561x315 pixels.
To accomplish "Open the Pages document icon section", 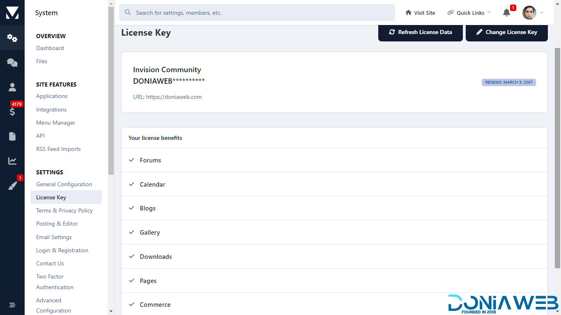I will click(12, 136).
